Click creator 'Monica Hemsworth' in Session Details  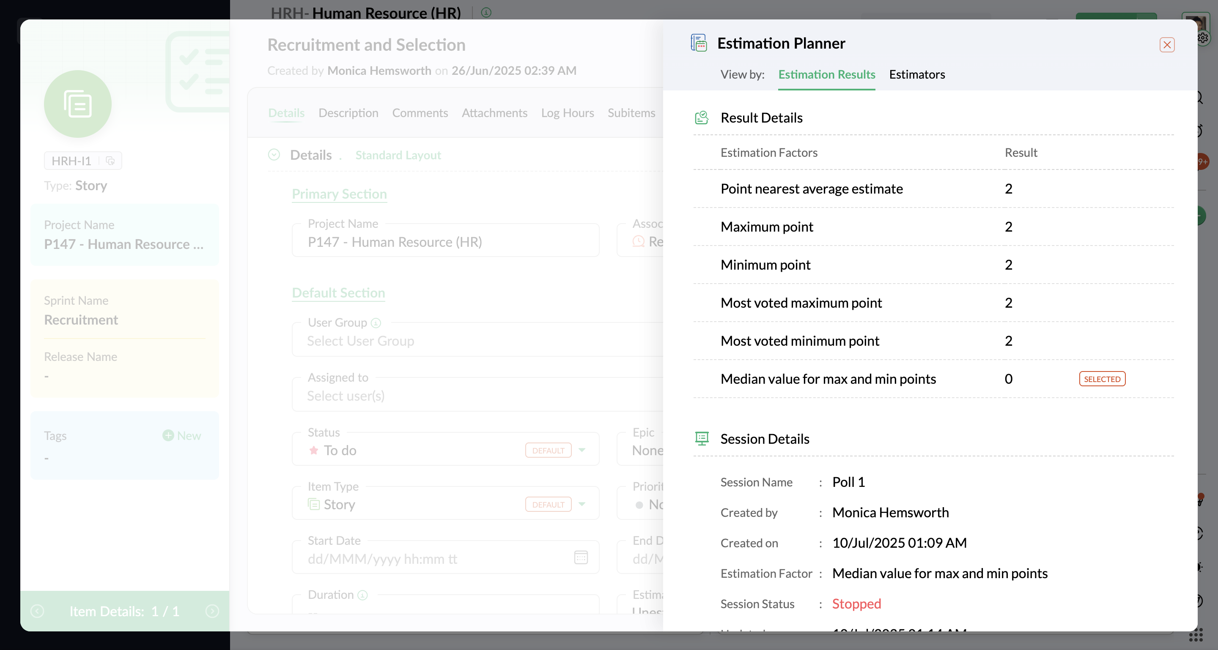tap(890, 513)
